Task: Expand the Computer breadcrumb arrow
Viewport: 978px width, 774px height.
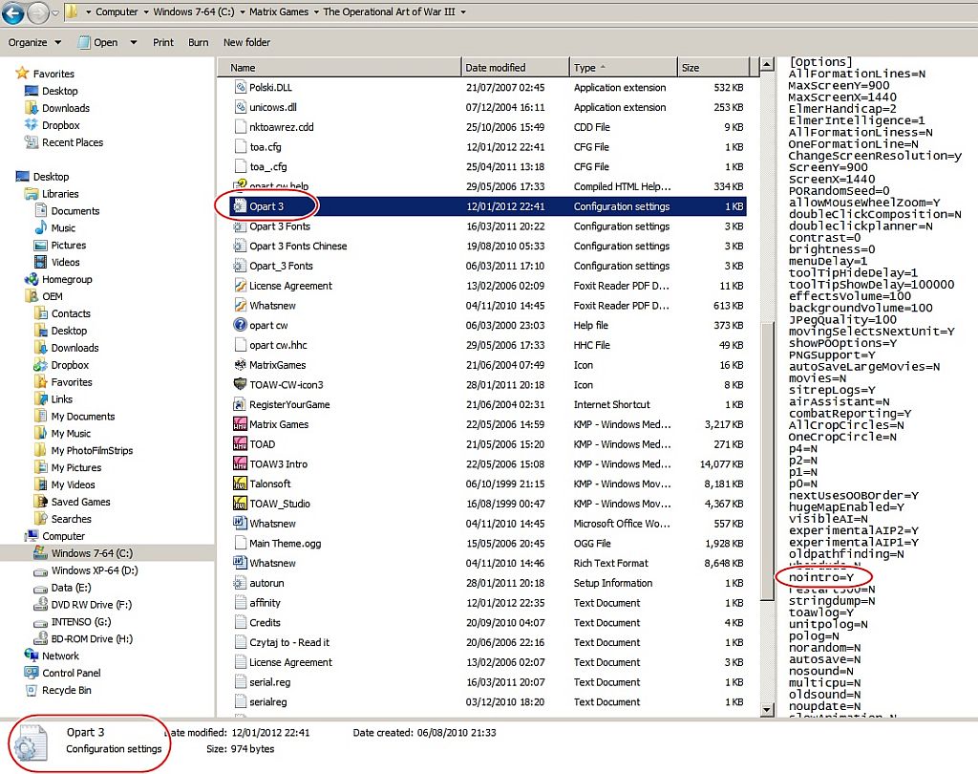Action: [146, 11]
